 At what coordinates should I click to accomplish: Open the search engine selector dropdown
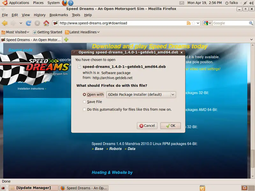[x=208, y=23]
